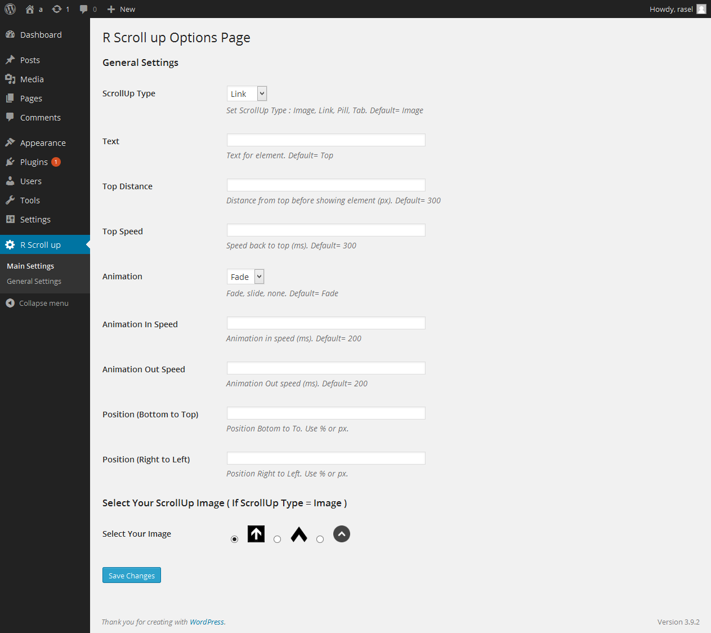The height and width of the screenshot is (633, 711).
Task: Follow the WordPress link in footer
Action: pyautogui.click(x=207, y=622)
